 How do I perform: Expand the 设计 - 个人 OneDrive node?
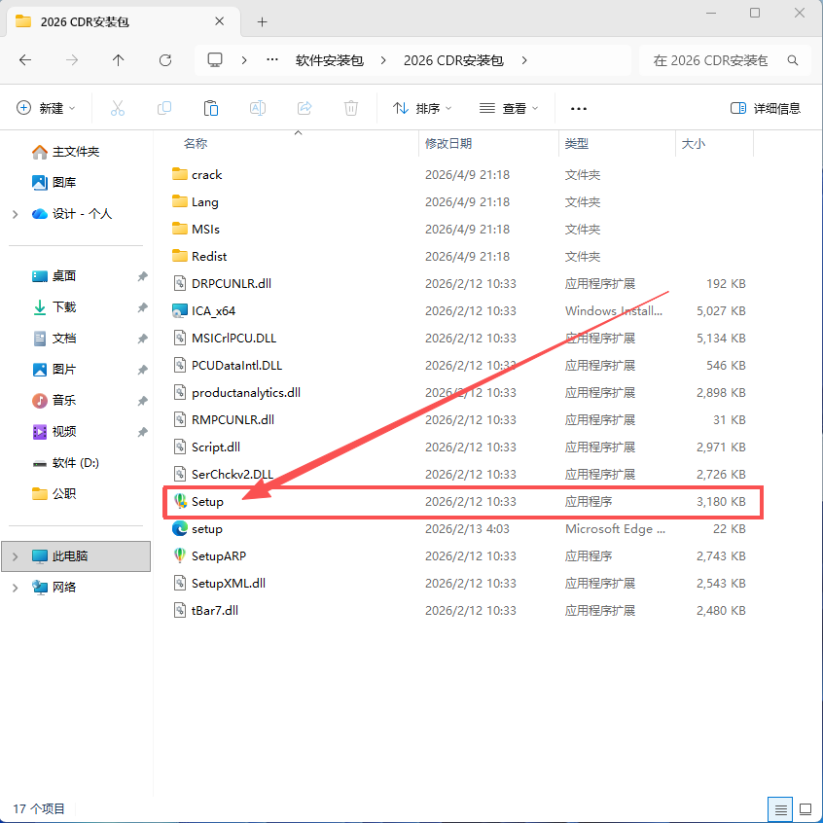pyautogui.click(x=16, y=214)
